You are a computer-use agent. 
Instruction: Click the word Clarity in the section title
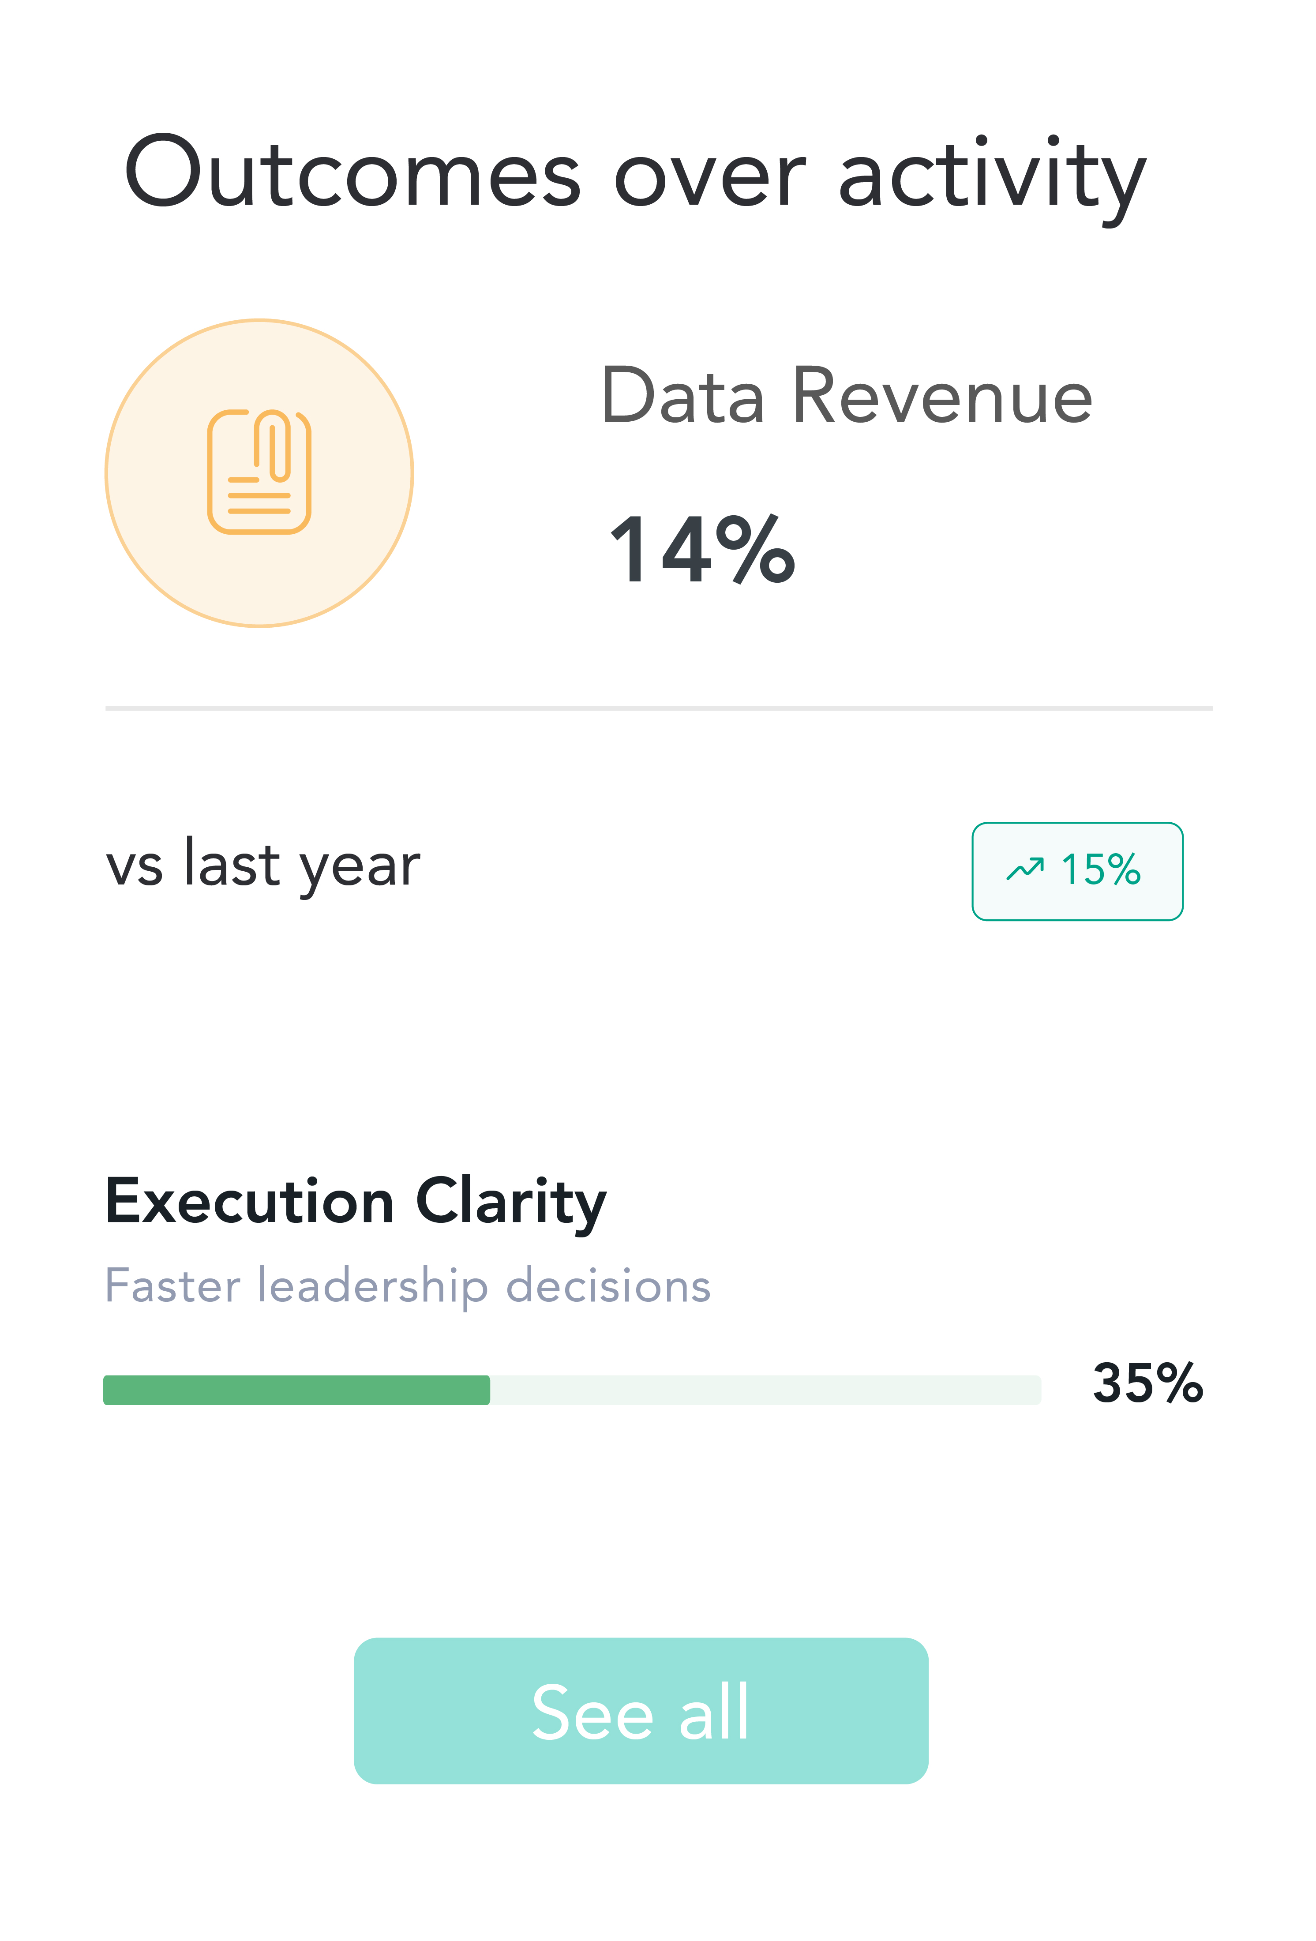click(x=511, y=1202)
